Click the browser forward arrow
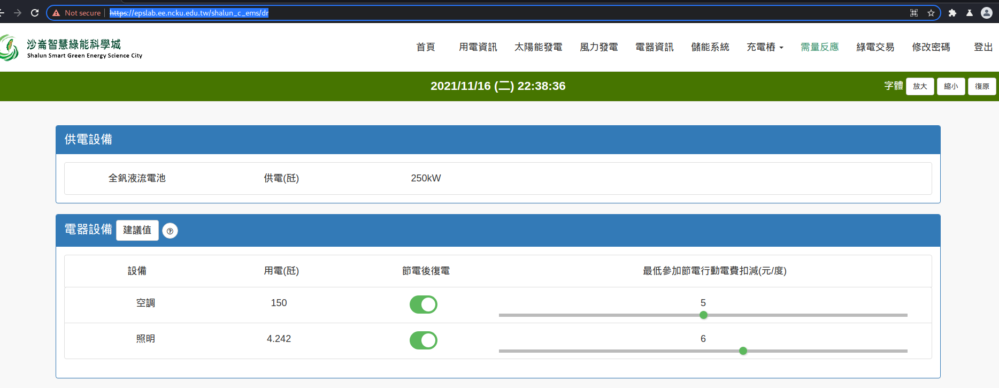This screenshot has height=388, width=999. (x=18, y=13)
